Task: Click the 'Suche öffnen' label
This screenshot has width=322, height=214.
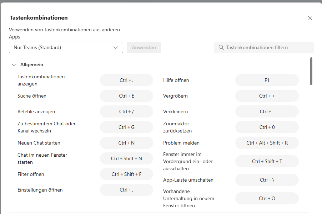Action: tap(32, 96)
